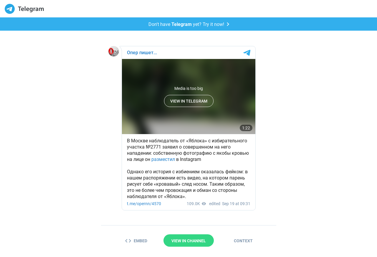Click the chevron arrow in the Try it now banner
Screen dimensions: 377x257
(x=228, y=24)
